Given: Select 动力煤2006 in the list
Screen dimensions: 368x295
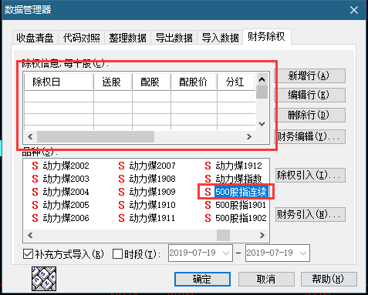Looking at the screenshot, I should click(x=61, y=218).
